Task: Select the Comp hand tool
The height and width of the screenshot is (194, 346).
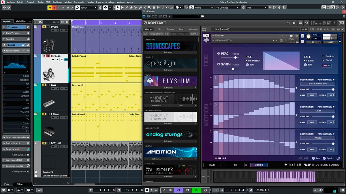Action: [154, 7]
